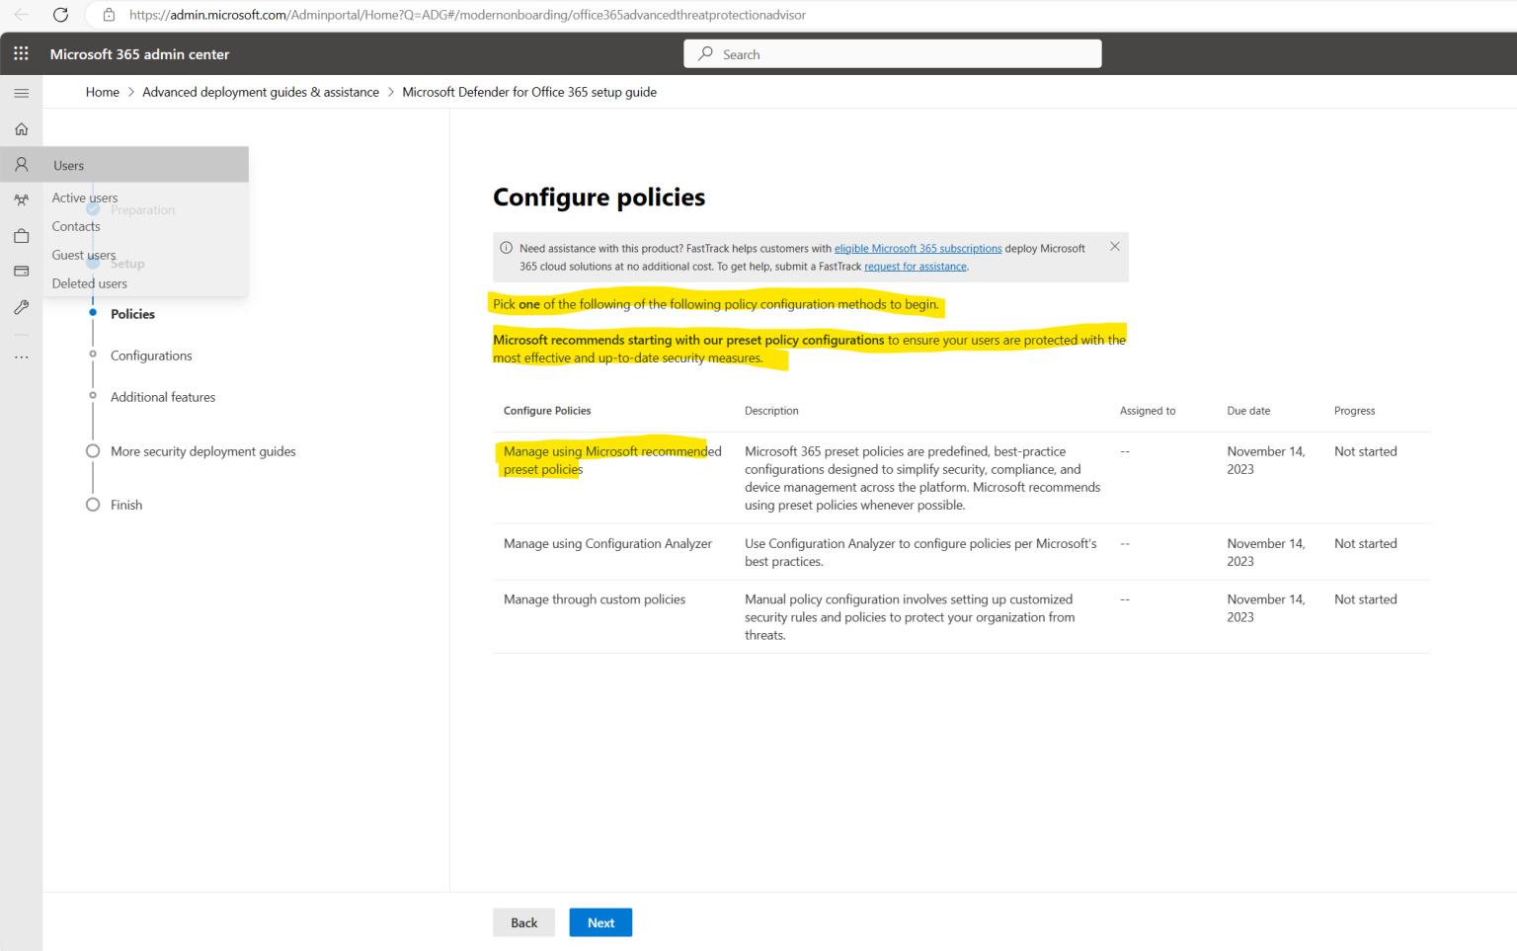Dismiss the FastTrack assistance notice
Screen dimensions: 1517x951
(1114, 246)
